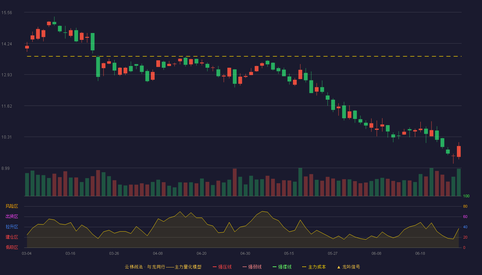Click the 06-18 date axis label
Screen dimensions: 482x275
(420, 253)
